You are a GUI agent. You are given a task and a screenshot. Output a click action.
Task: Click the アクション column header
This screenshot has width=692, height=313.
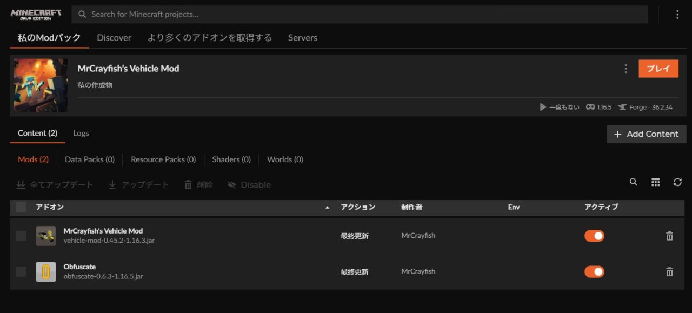(x=358, y=207)
